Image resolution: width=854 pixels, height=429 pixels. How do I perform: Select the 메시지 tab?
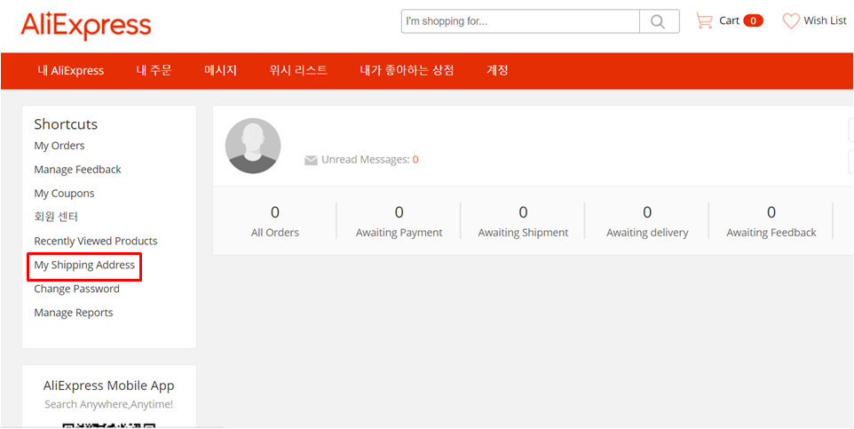point(220,70)
